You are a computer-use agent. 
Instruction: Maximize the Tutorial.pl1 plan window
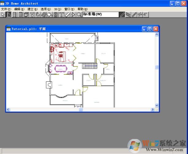pyautogui.click(x=150, y=29)
